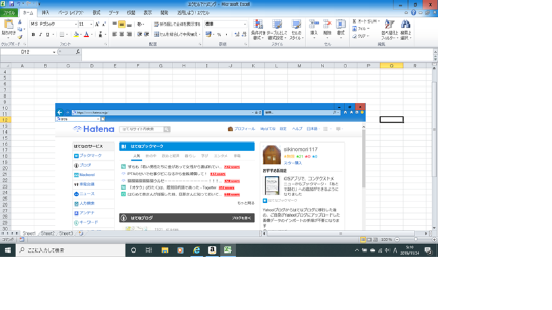Open File Explorer from the taskbar
552x310 pixels.
pyautogui.click(x=164, y=250)
